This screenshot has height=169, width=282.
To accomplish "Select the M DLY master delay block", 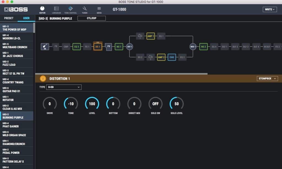I will 267,47.
